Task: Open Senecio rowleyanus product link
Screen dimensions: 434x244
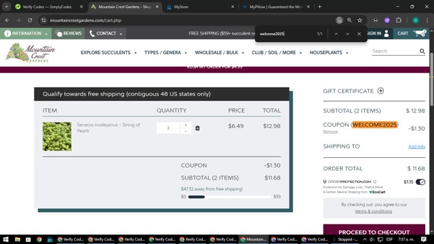Action: pyautogui.click(x=108, y=128)
